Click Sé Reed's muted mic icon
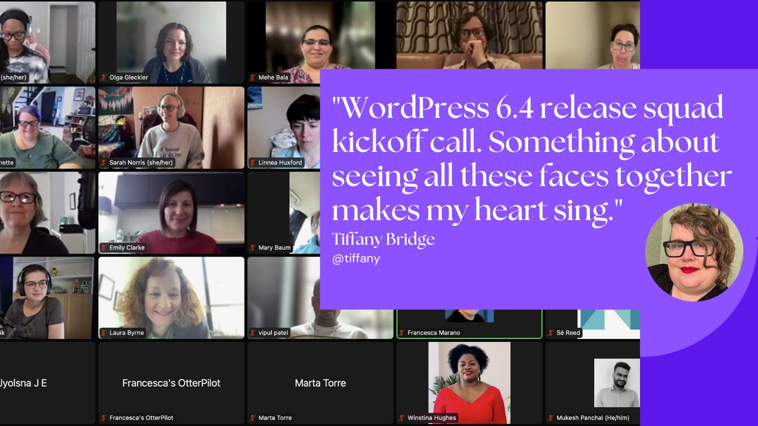This screenshot has height=426, width=758. pos(550,333)
